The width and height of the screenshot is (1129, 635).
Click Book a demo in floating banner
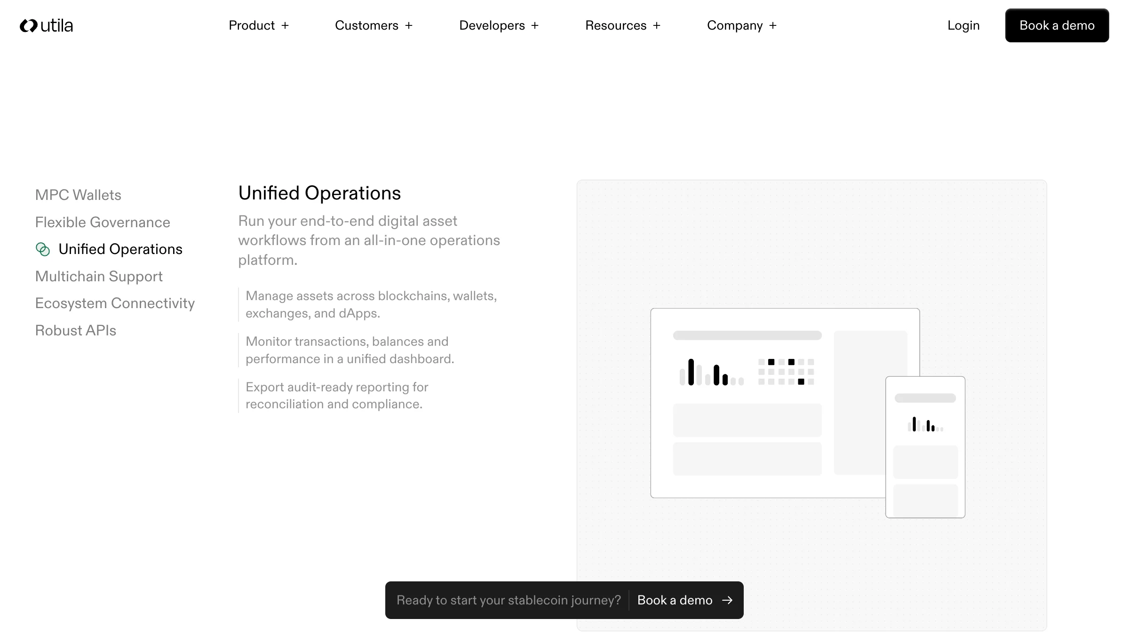pyautogui.click(x=675, y=600)
